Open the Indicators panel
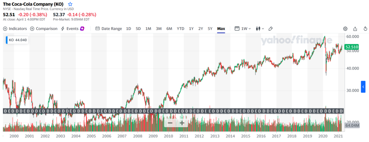Screen dimensions: 369x142 (15, 28)
